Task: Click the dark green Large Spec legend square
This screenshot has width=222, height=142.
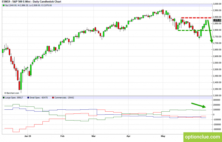Action: [x=4, y=98]
